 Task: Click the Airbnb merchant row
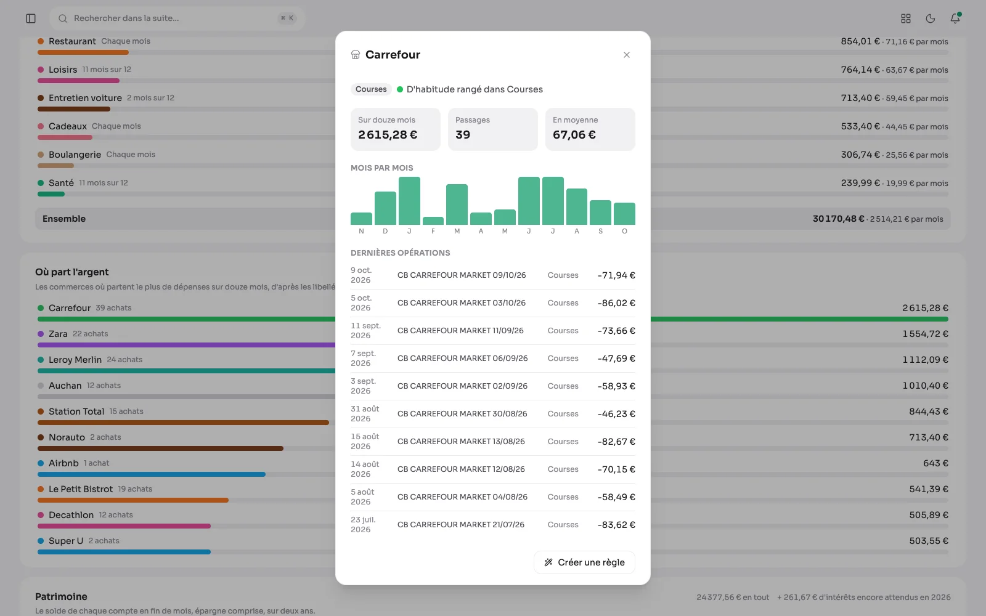click(493, 467)
